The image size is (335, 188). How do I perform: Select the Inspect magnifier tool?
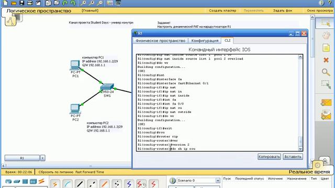pyautogui.click(x=326, y=72)
